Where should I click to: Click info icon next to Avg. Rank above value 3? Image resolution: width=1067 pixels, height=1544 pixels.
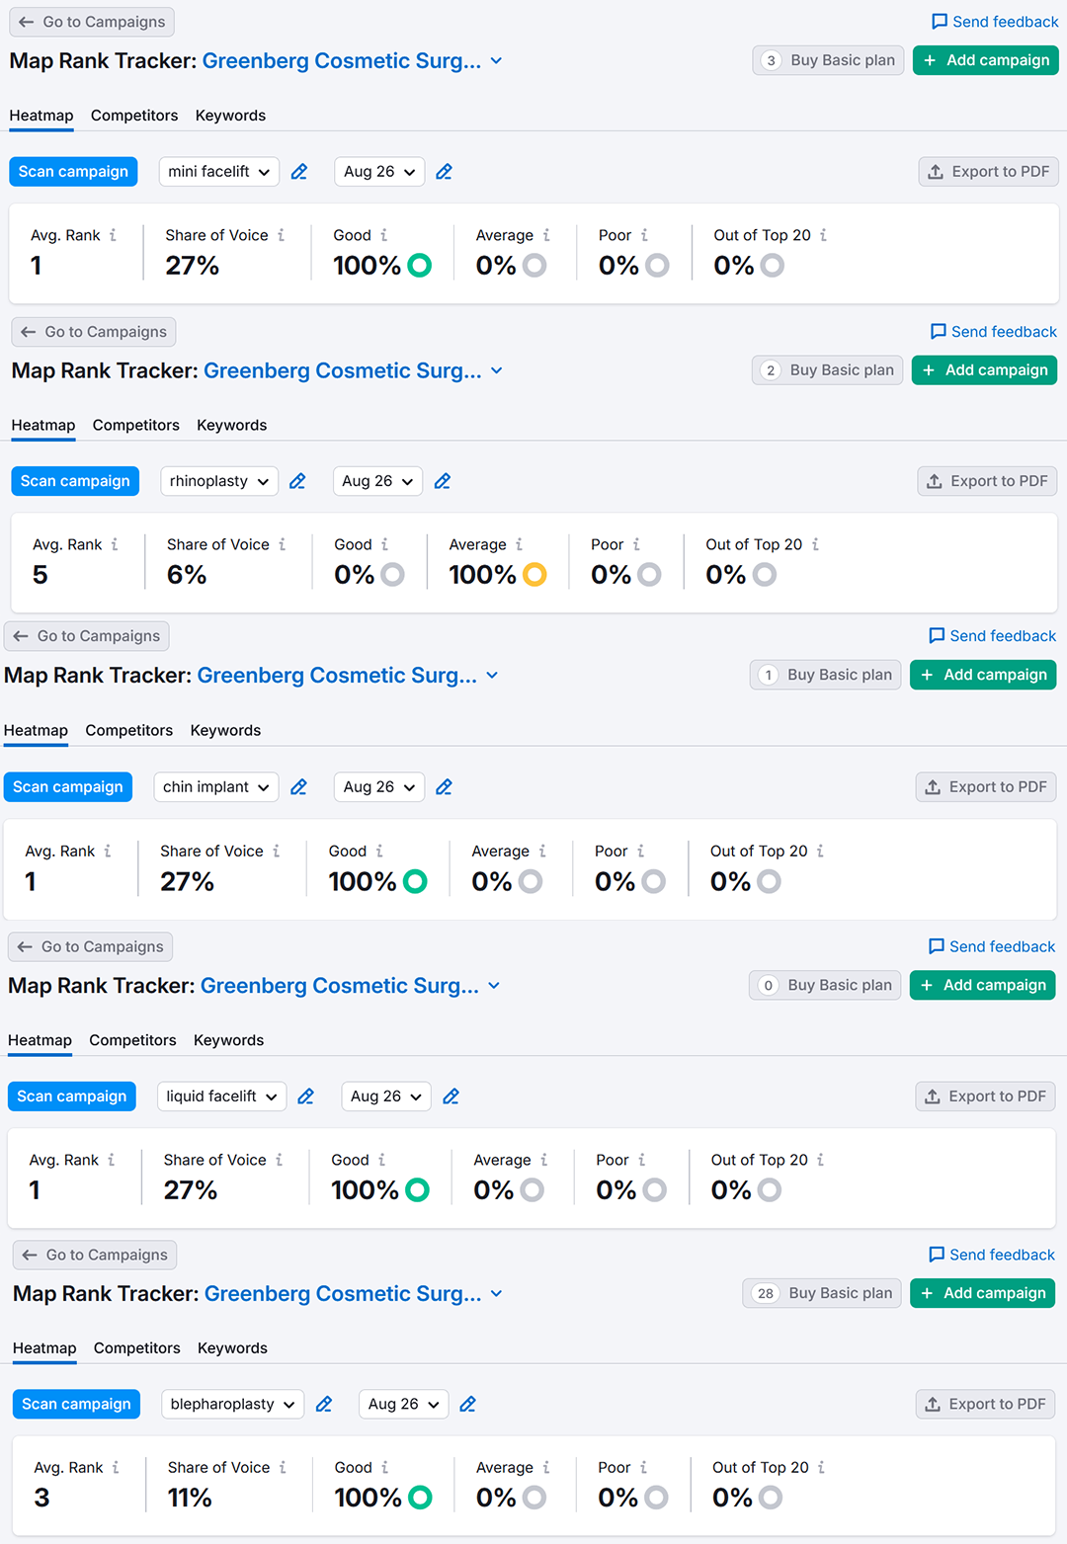pyautogui.click(x=116, y=1468)
